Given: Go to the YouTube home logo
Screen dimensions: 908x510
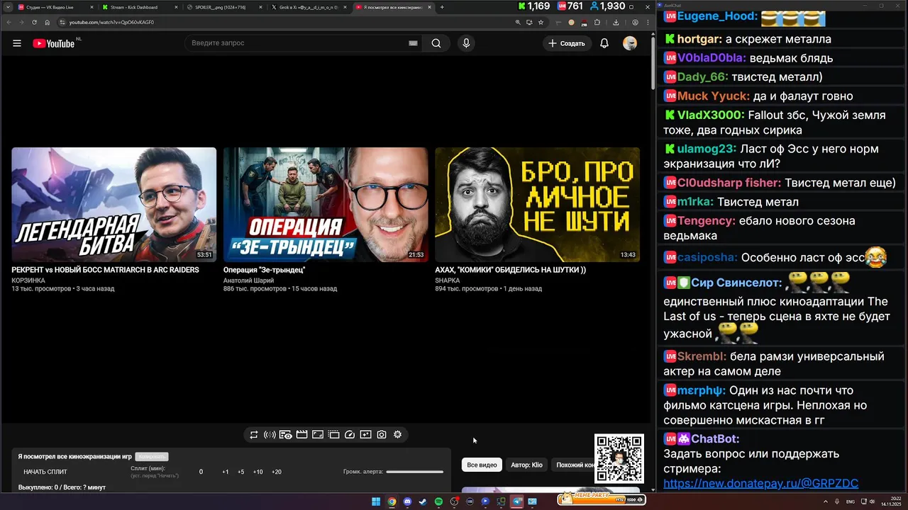Looking at the screenshot, I should coord(54,43).
